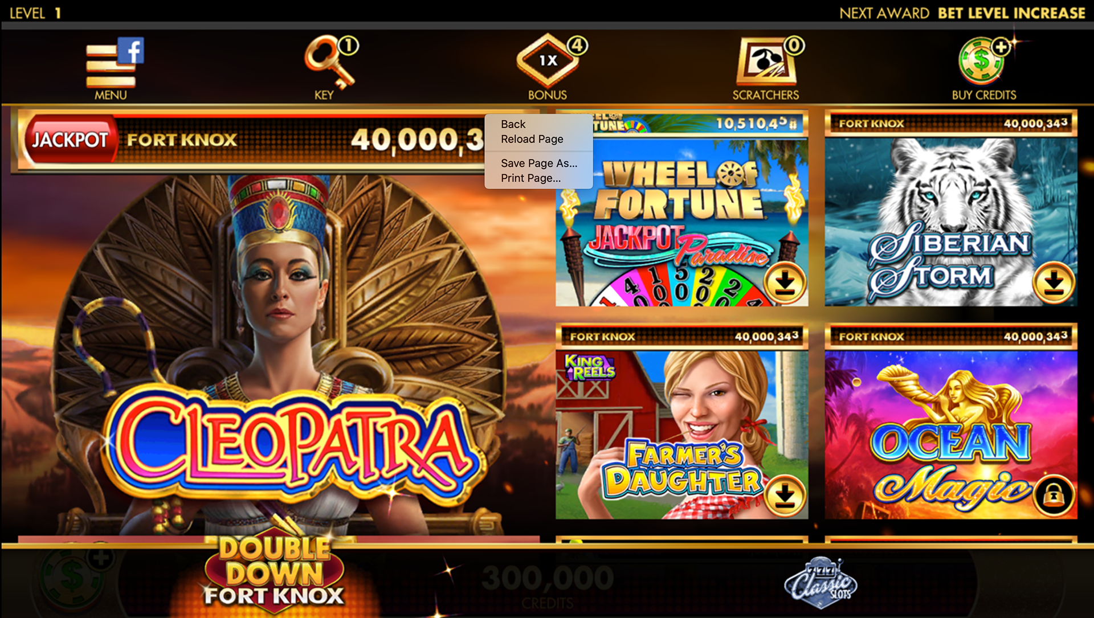The width and height of the screenshot is (1094, 618).
Task: Open the Classic Slots logo
Action: (x=820, y=581)
